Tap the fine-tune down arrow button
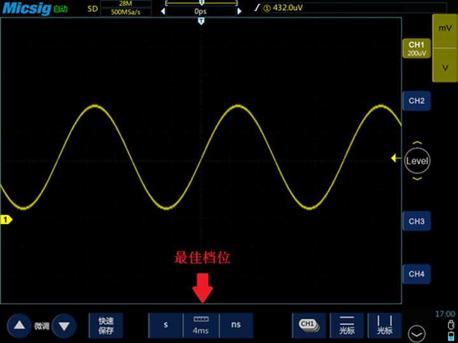458x343 pixels. (64, 326)
